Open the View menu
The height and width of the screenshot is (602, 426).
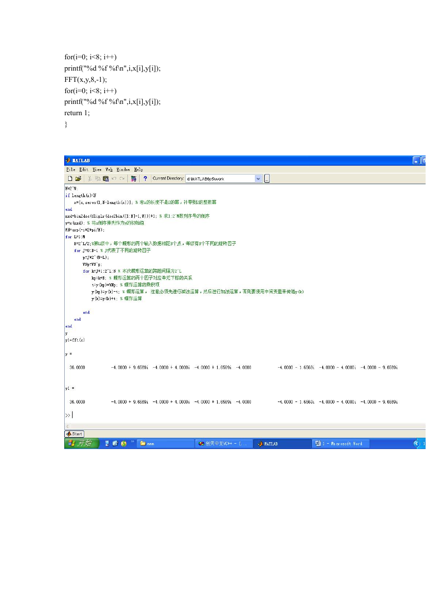point(97,169)
